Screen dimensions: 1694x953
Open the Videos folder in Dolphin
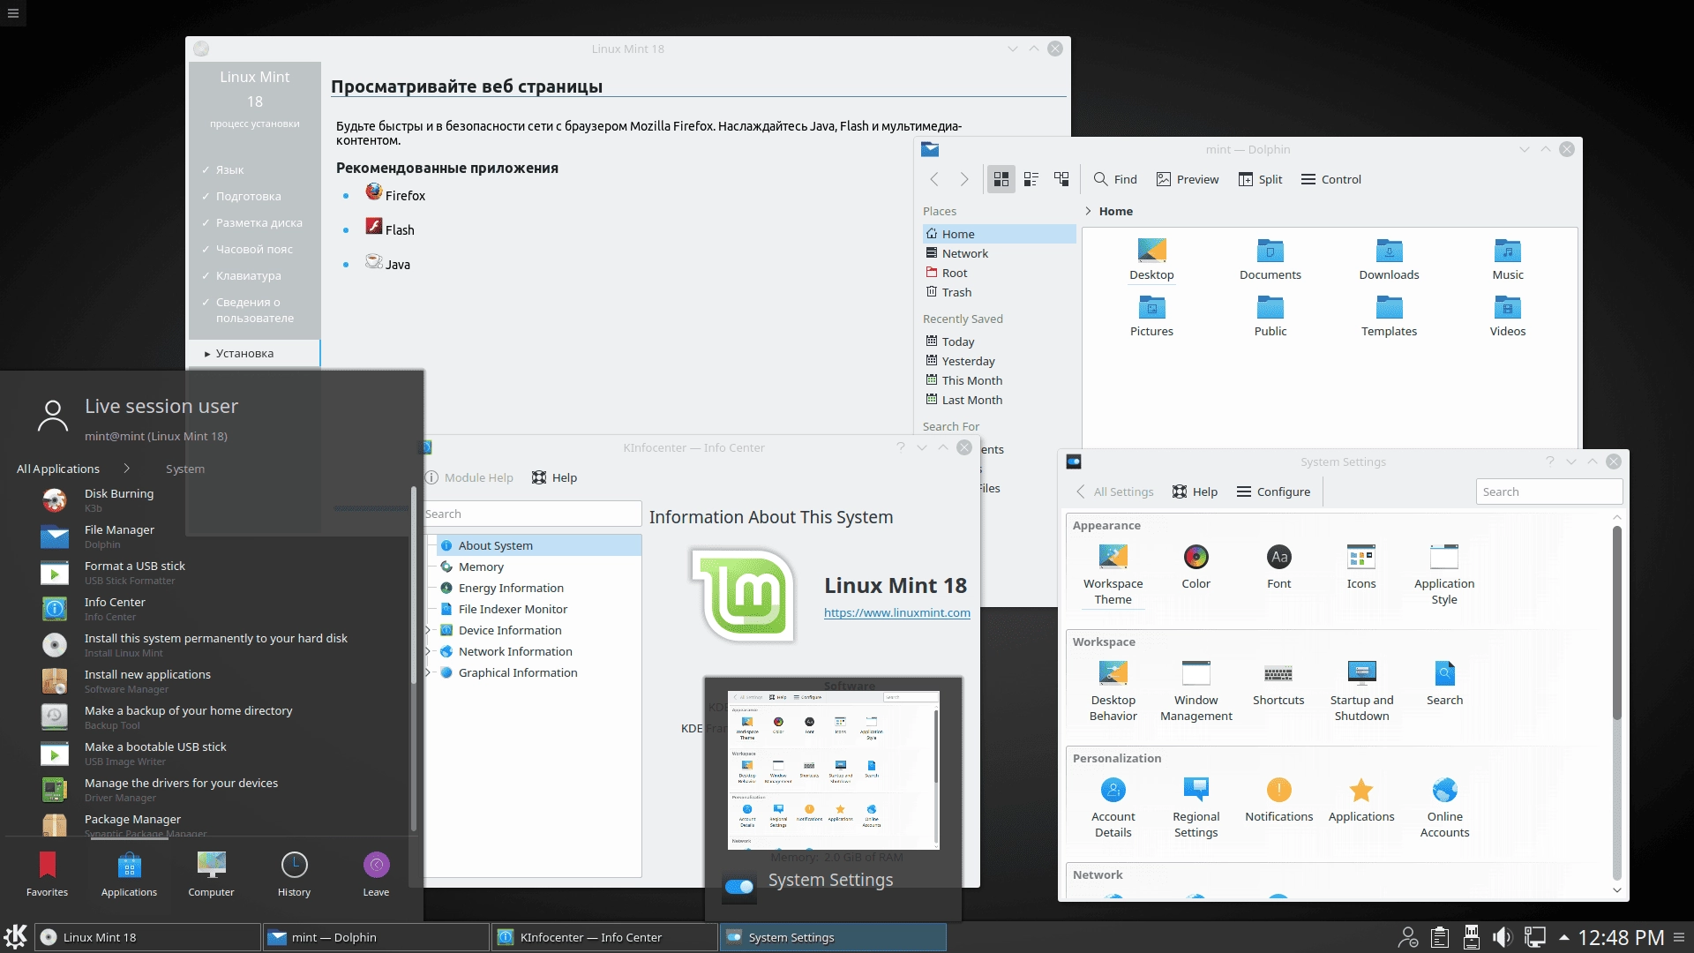point(1507,316)
